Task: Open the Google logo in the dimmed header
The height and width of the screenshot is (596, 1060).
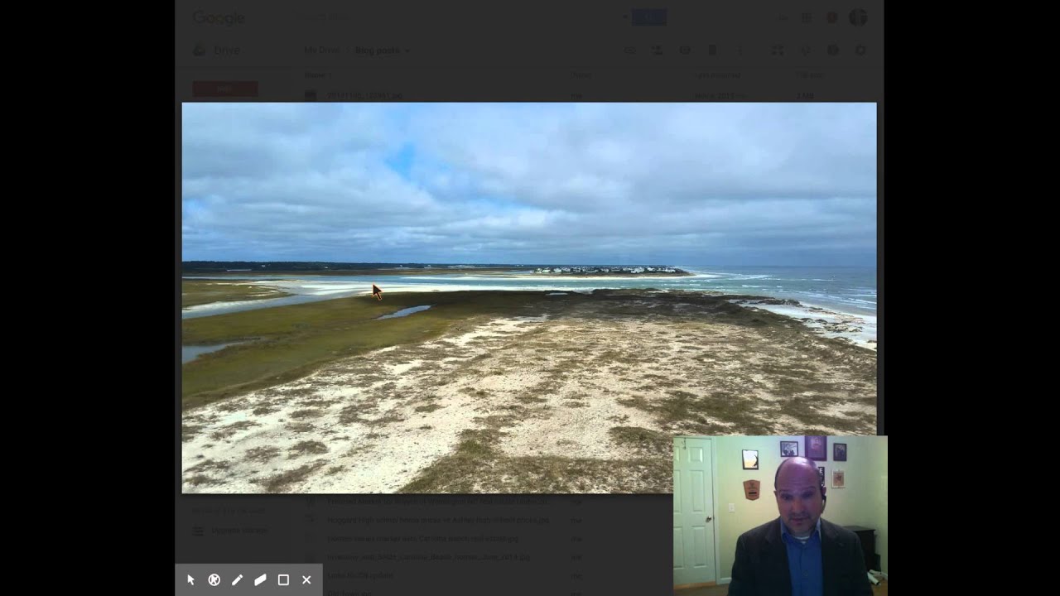Action: pos(219,17)
